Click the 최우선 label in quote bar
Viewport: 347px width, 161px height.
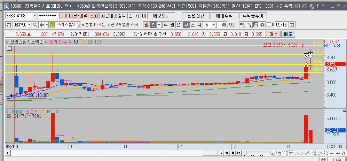pos(159,34)
